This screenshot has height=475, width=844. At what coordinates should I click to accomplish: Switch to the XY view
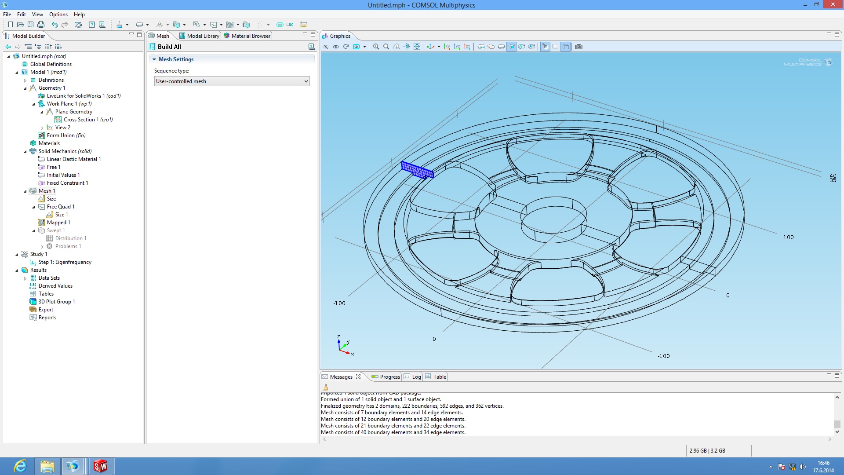coord(447,47)
